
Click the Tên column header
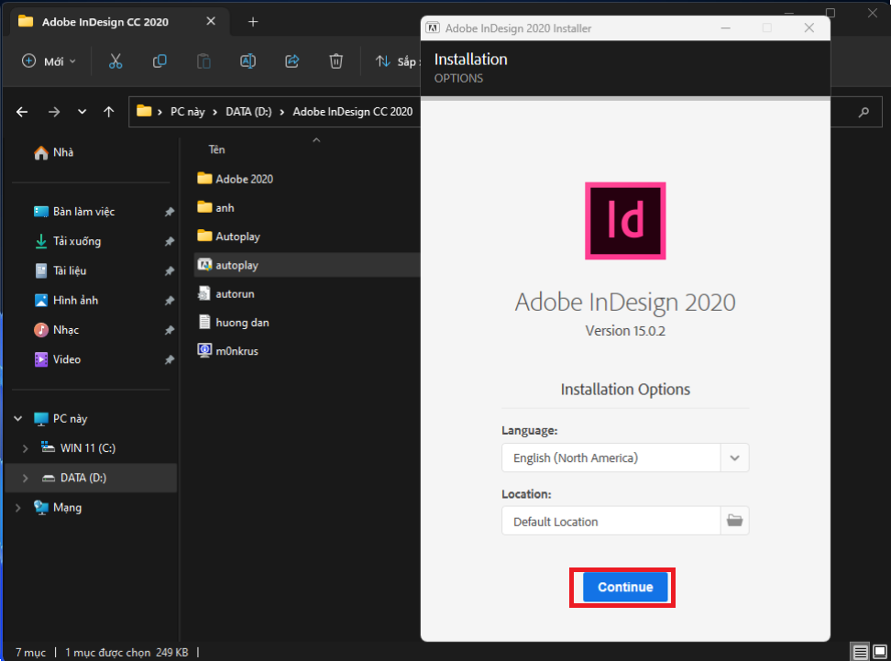tap(216, 149)
